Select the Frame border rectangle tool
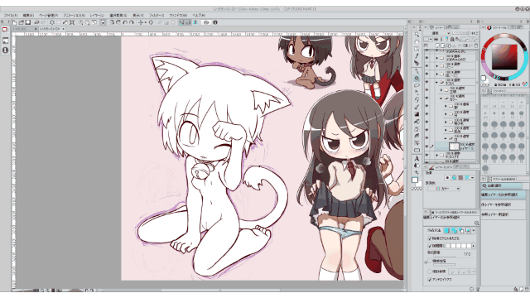Viewport: 530px width, 298px height. pos(417,151)
